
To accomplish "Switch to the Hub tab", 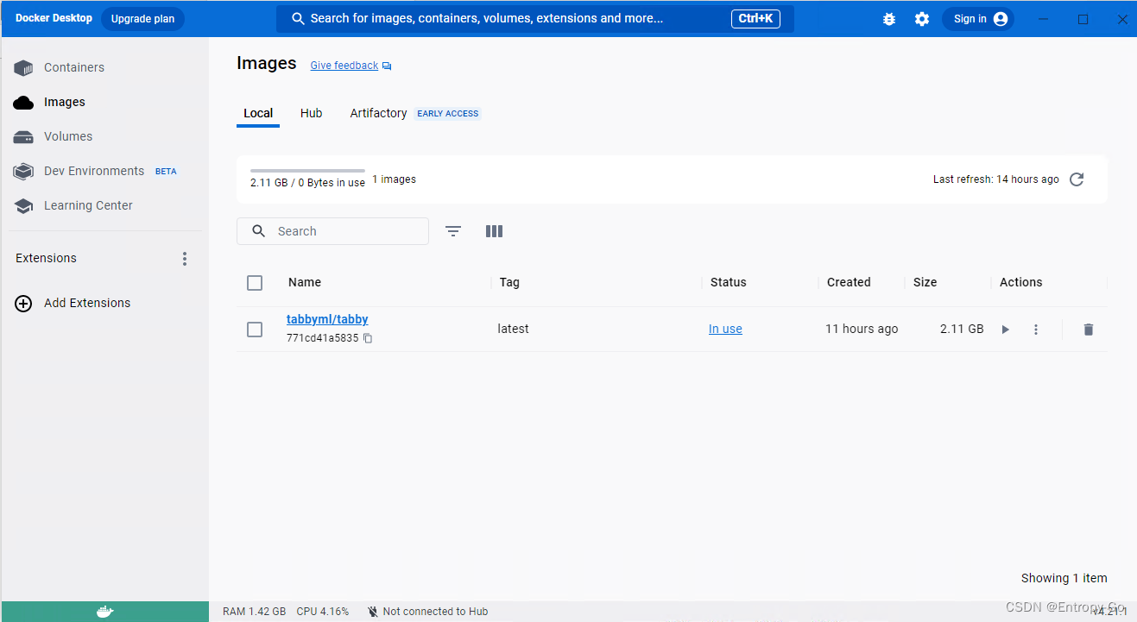I will click(311, 113).
